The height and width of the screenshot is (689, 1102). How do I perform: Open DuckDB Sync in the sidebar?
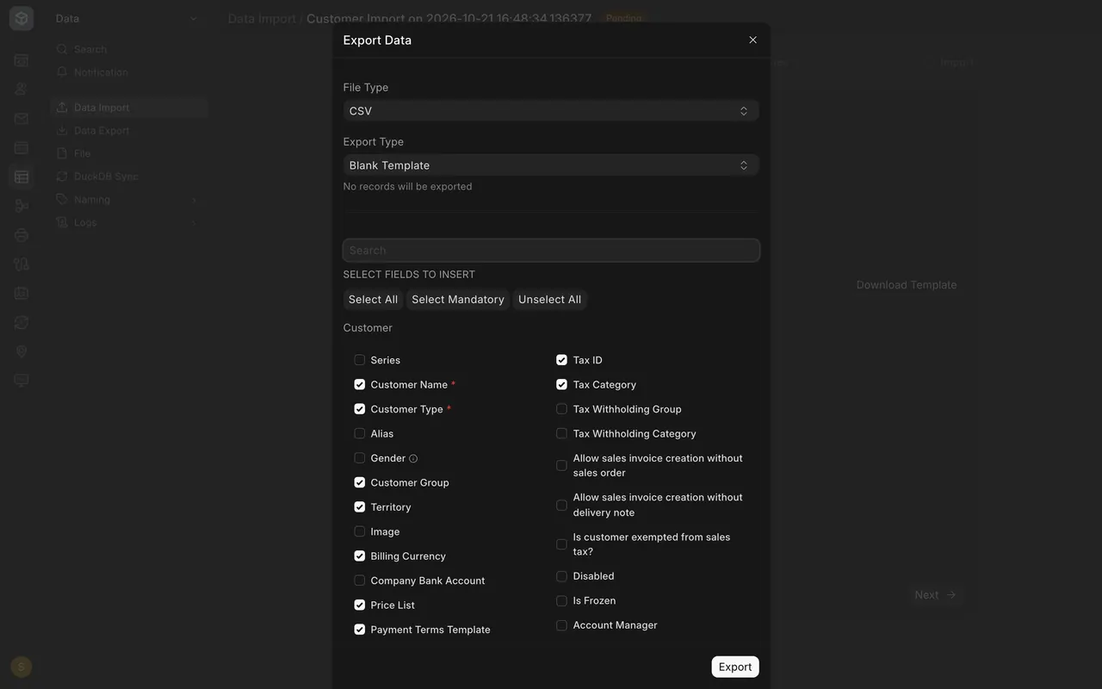(128, 176)
